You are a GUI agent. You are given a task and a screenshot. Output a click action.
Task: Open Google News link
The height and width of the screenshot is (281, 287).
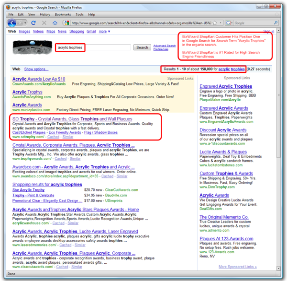(x=62, y=31)
